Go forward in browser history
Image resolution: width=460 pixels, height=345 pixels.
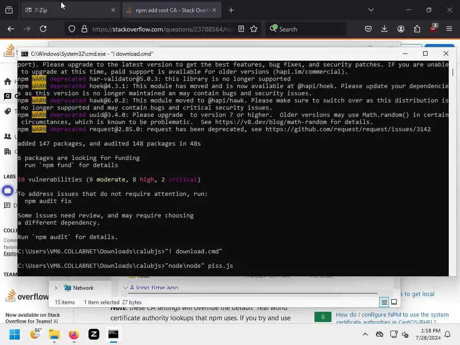(x=27, y=29)
